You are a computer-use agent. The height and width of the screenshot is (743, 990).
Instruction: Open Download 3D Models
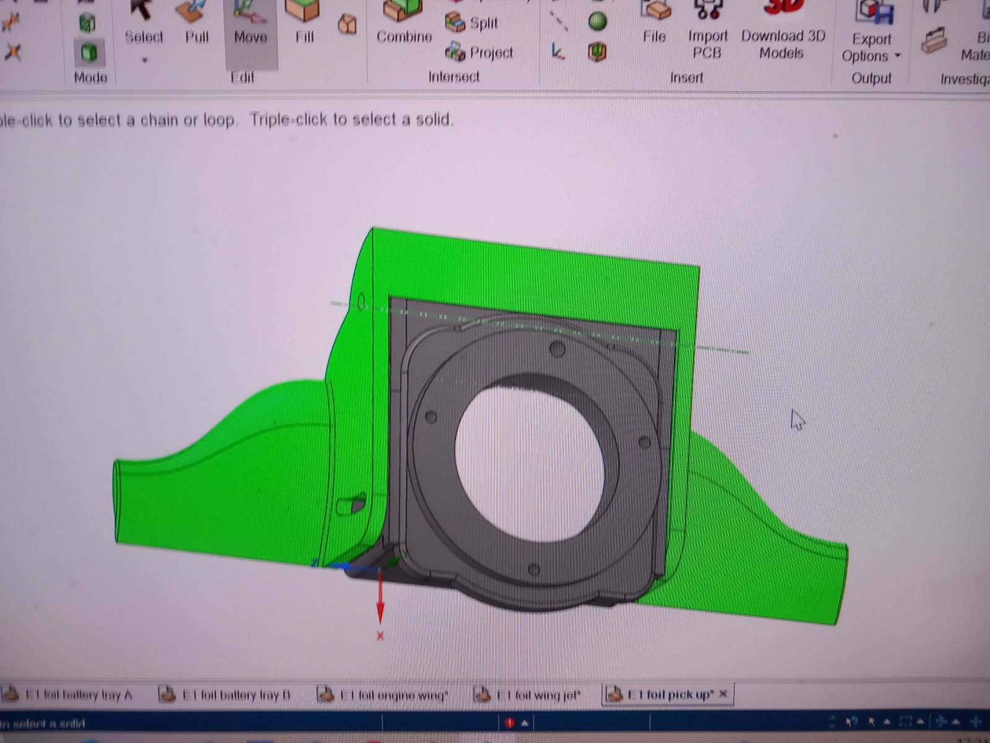pyautogui.click(x=783, y=30)
